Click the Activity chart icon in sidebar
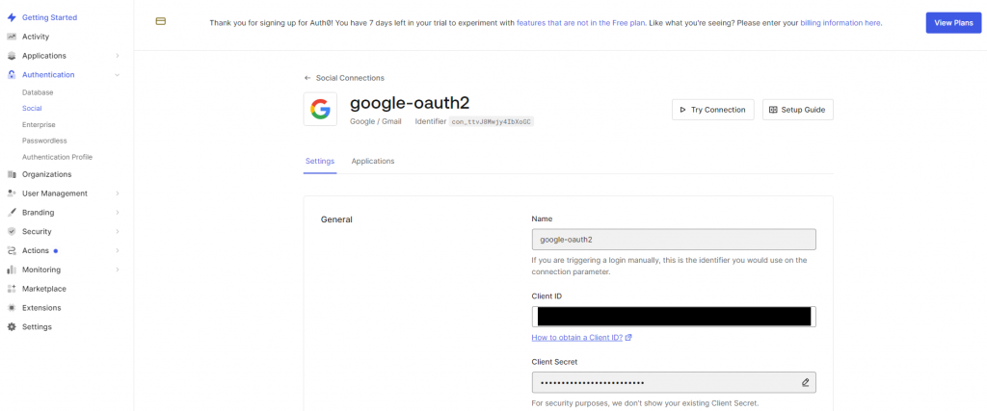 (12, 37)
